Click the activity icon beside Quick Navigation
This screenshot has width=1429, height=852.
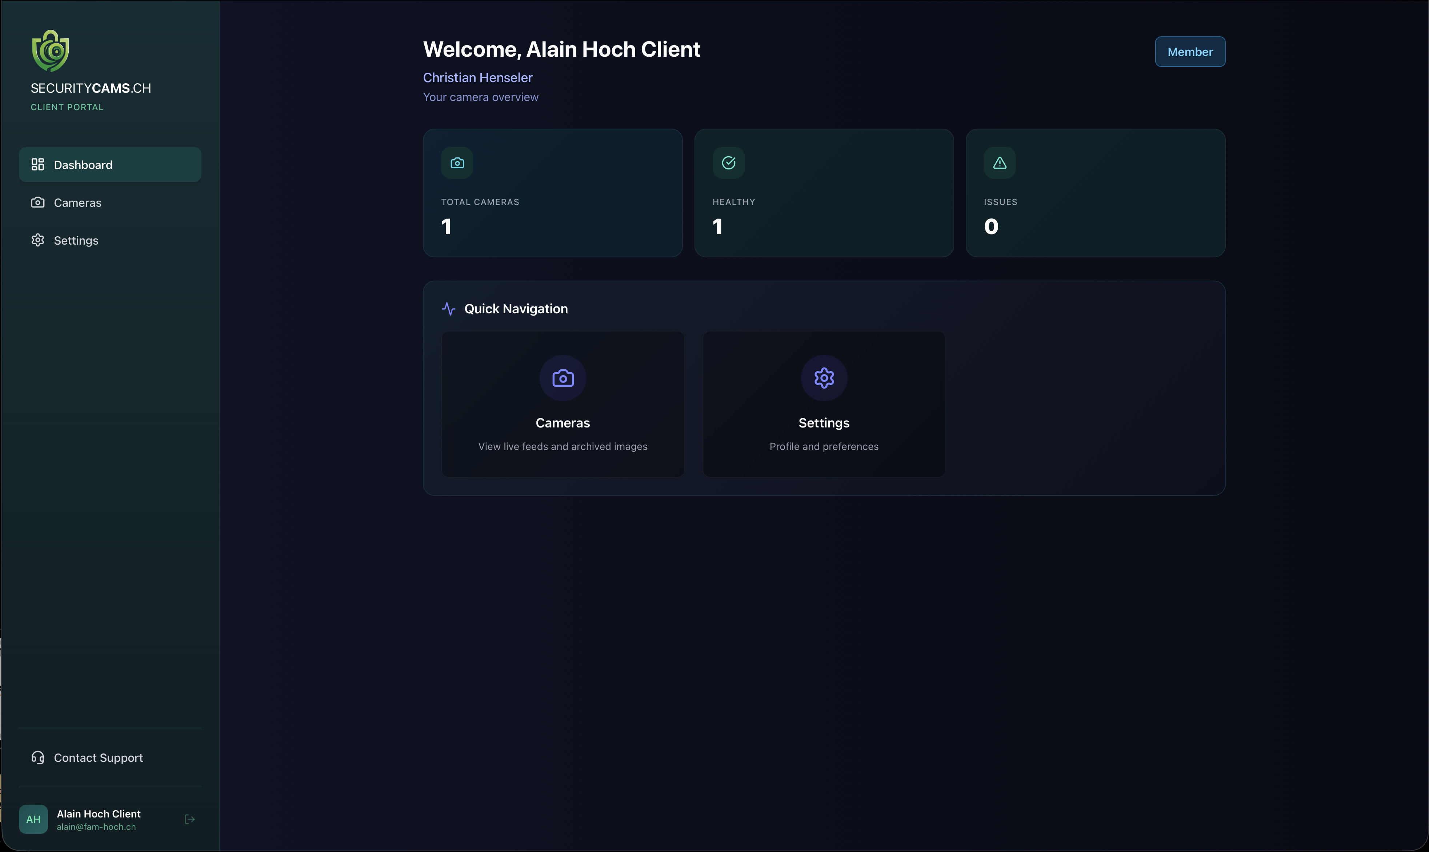tap(449, 309)
